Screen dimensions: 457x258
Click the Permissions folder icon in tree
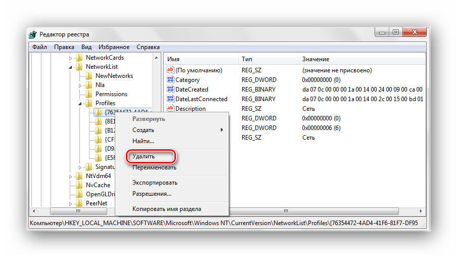(88, 94)
